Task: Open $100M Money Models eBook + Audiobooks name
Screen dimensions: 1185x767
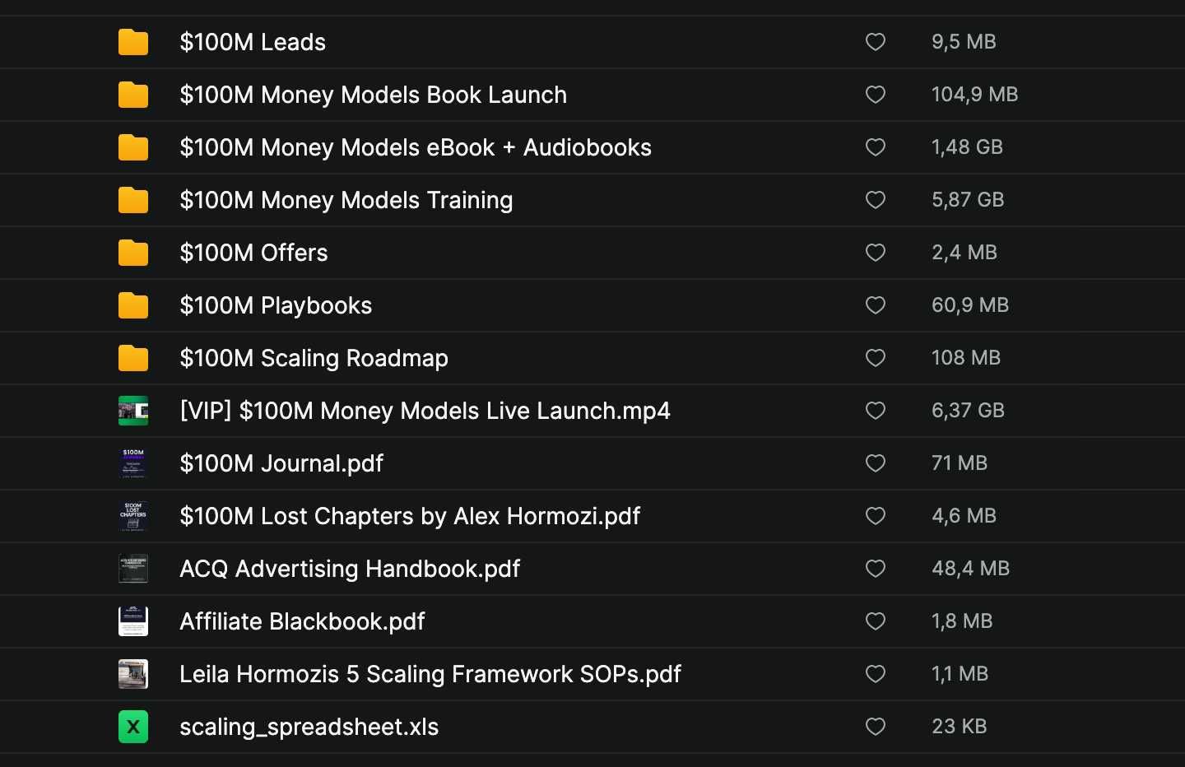Action: point(416,147)
